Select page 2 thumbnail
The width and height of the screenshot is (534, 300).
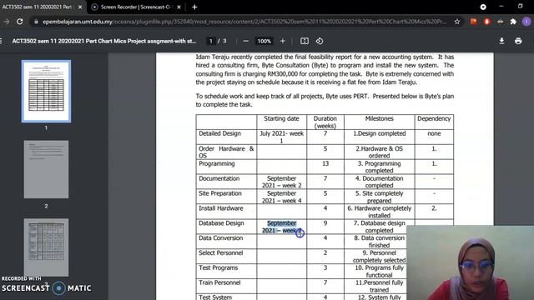coord(47,169)
